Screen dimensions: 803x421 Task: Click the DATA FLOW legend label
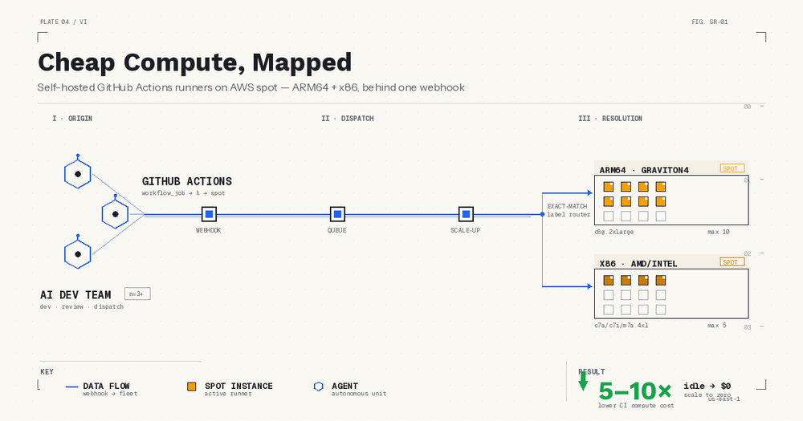107,386
